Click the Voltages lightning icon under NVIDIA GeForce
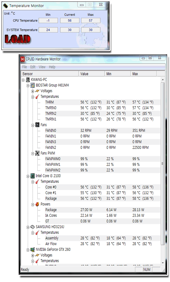Screen dimensions: 170x282 tap(37, 255)
